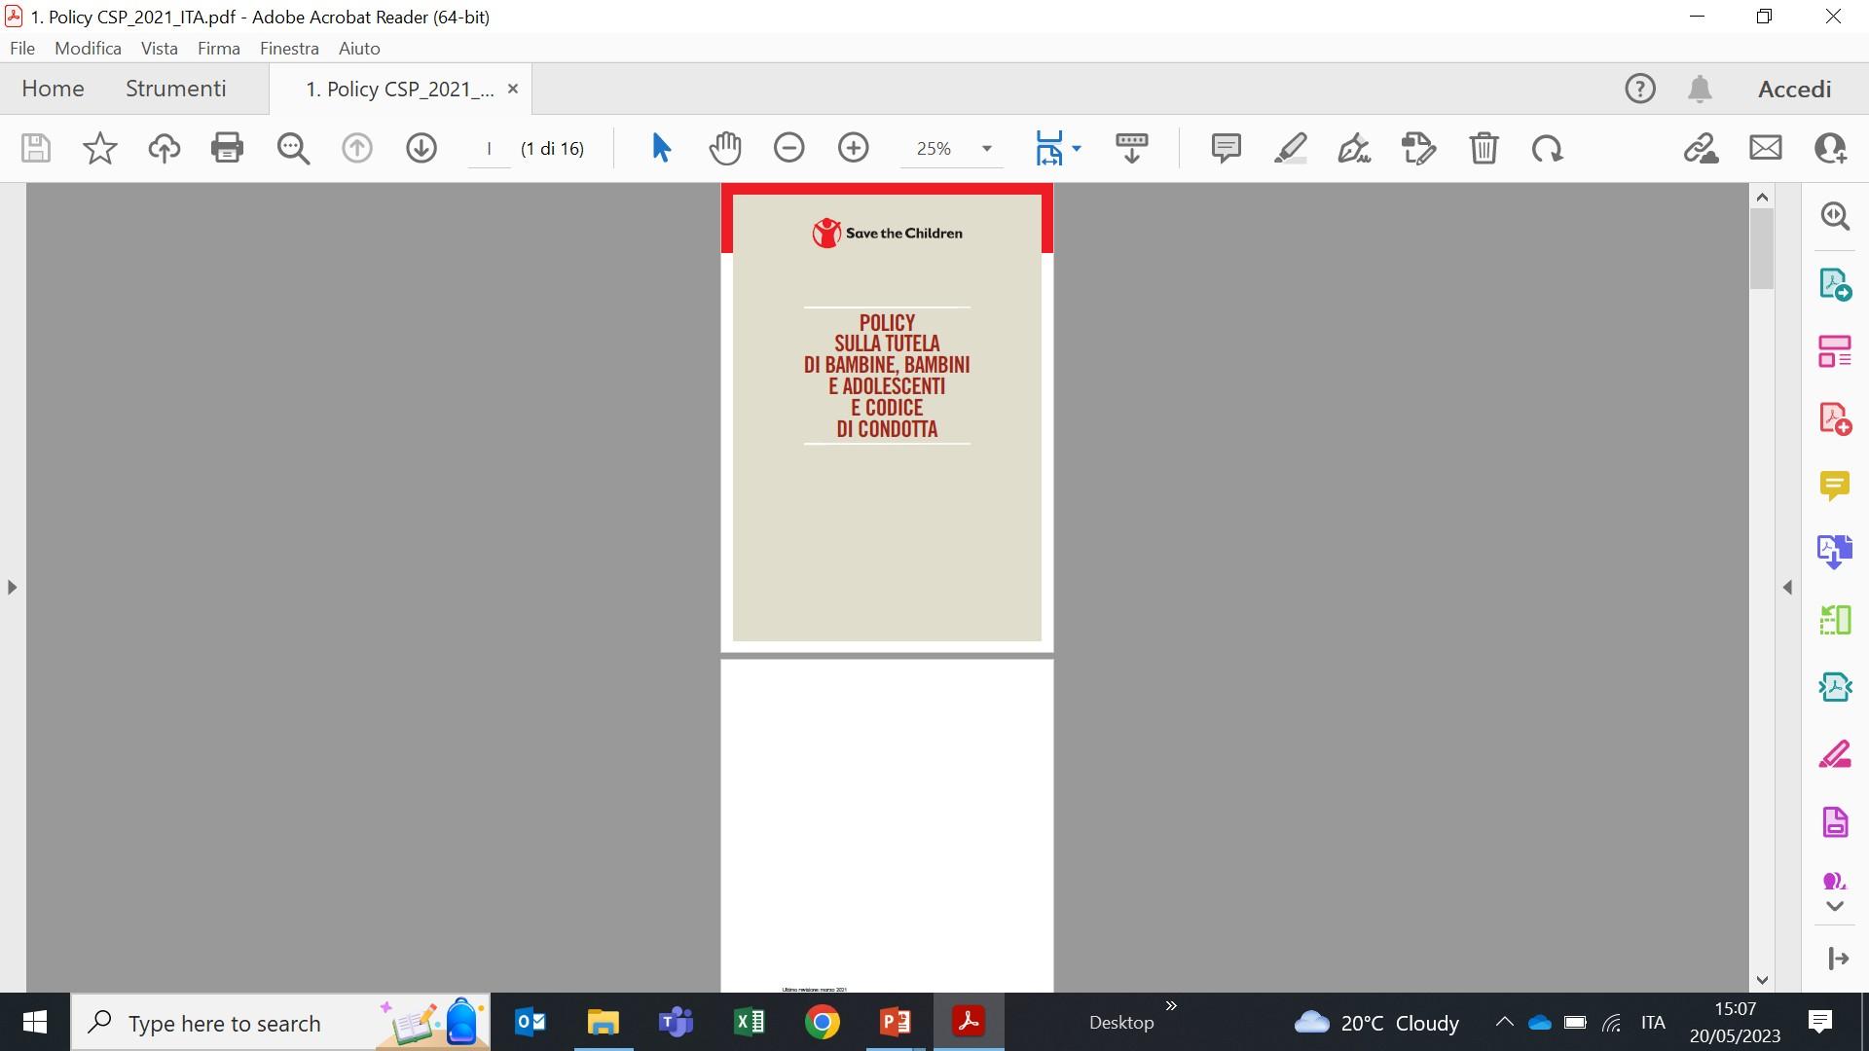Image resolution: width=1869 pixels, height=1051 pixels.
Task: Open Export PDF tool in right pane
Action: point(1835,284)
